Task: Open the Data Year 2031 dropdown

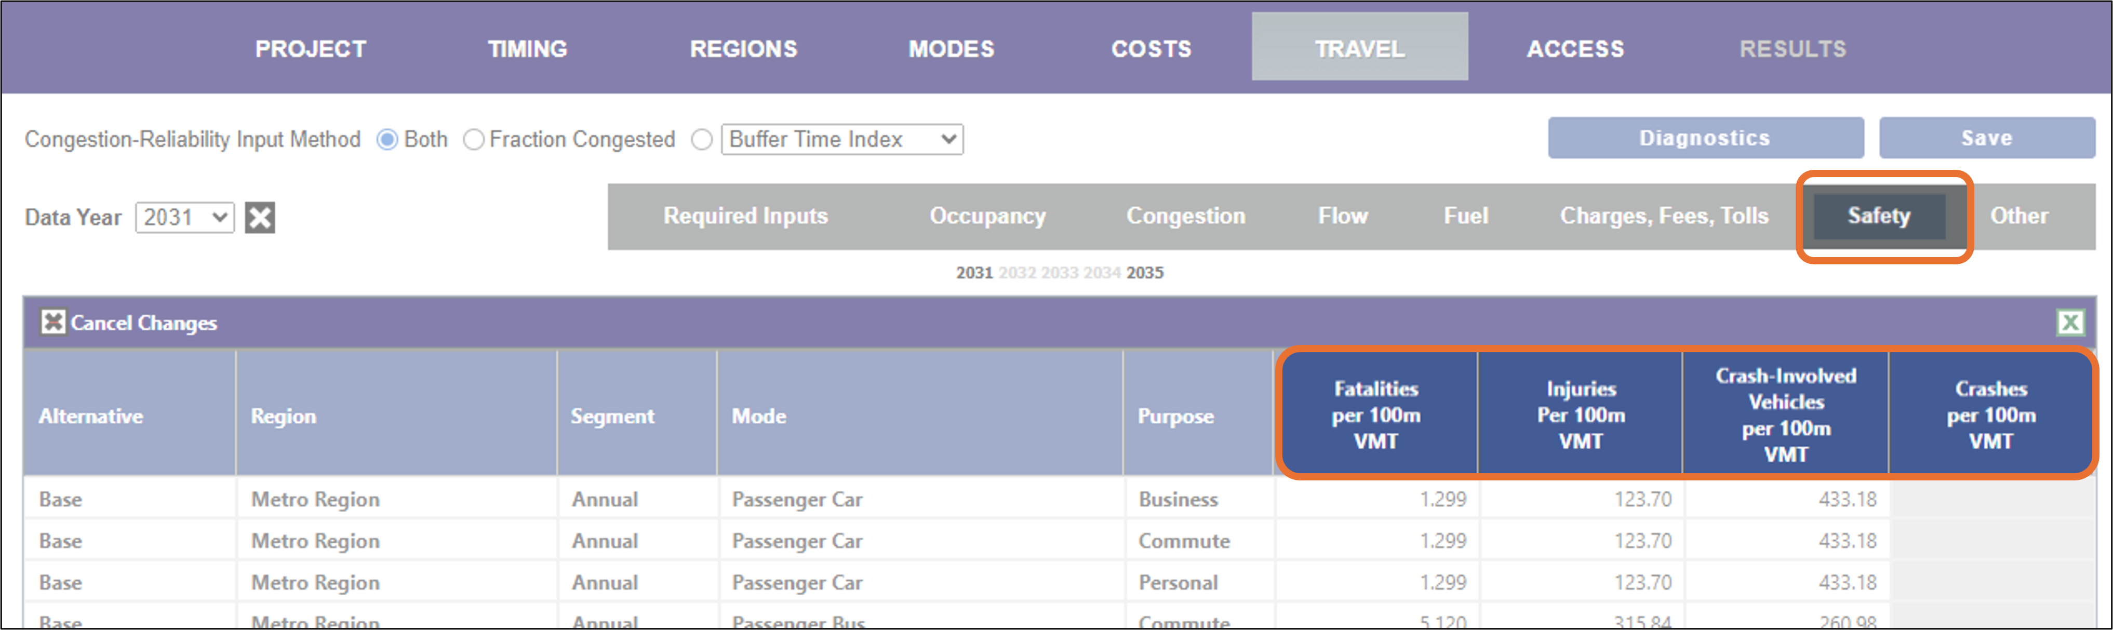Action: coord(184,218)
